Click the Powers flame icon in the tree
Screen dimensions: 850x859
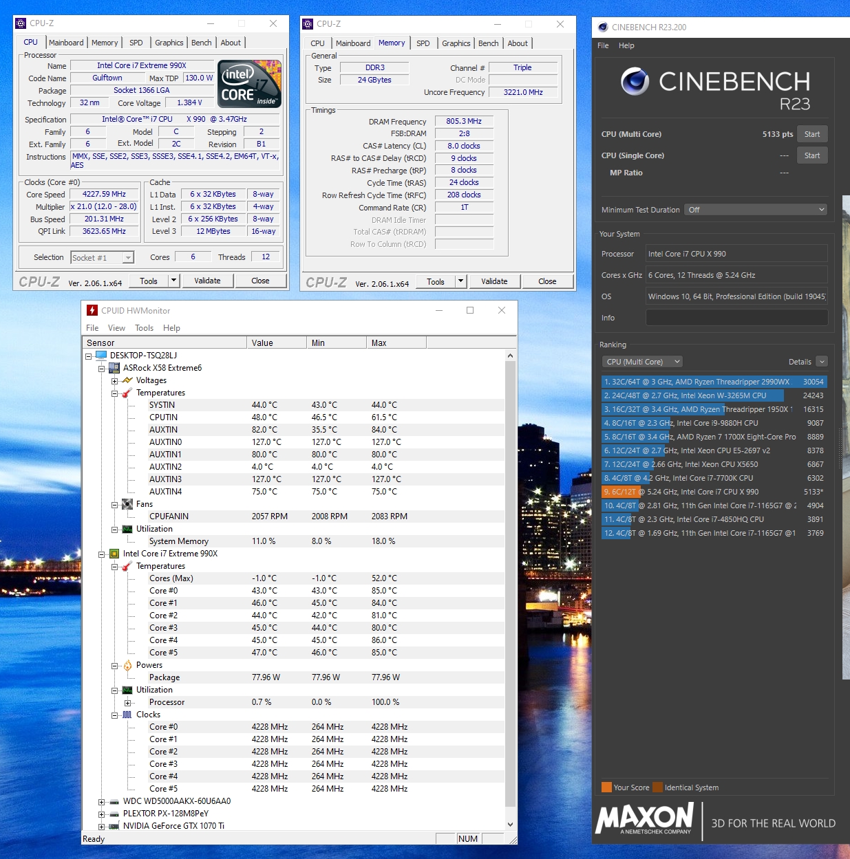point(127,665)
